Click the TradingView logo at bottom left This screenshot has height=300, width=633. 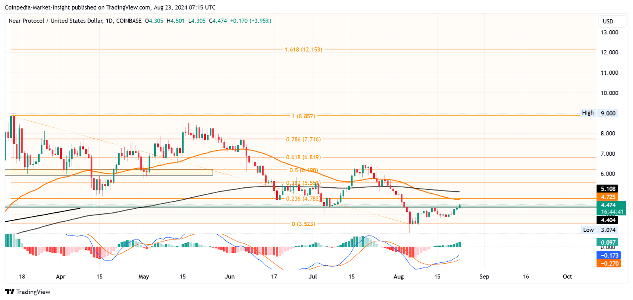point(28,292)
